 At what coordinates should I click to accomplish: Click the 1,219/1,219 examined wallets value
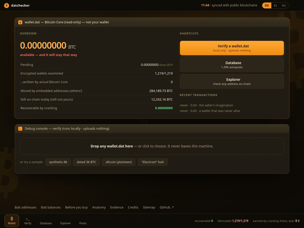(x=164, y=73)
